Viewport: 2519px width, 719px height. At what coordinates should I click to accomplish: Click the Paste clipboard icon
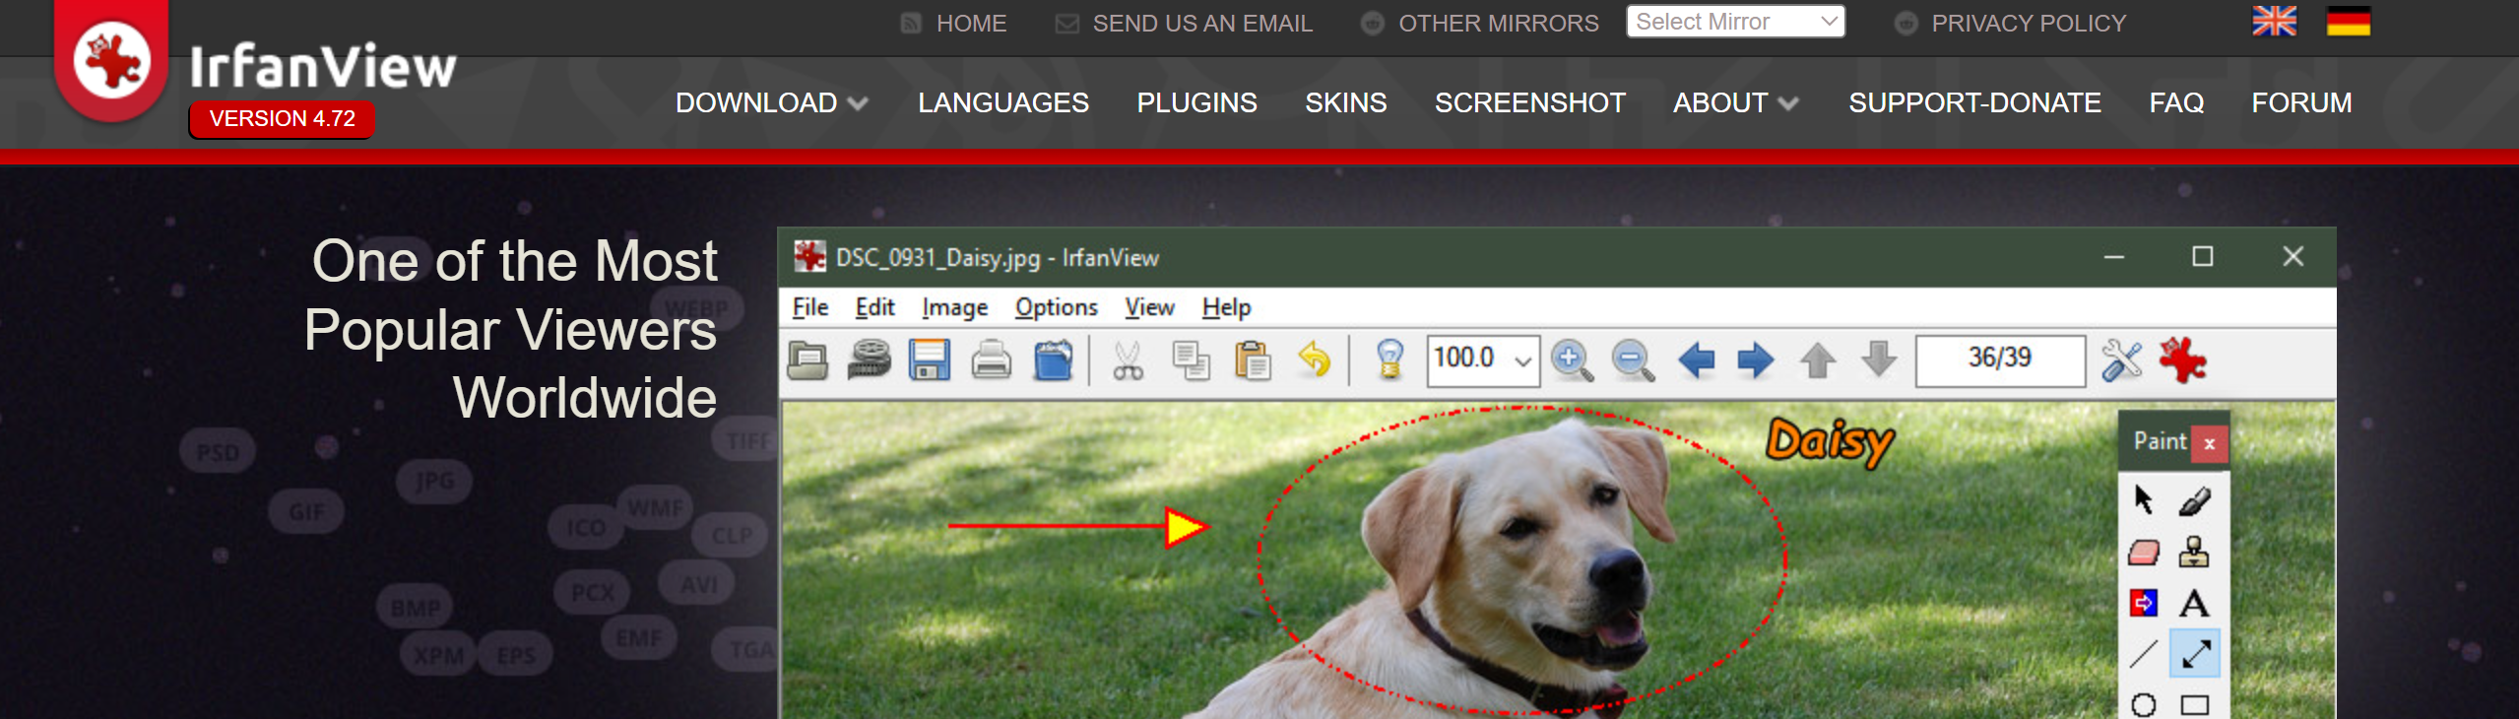[x=1253, y=360]
